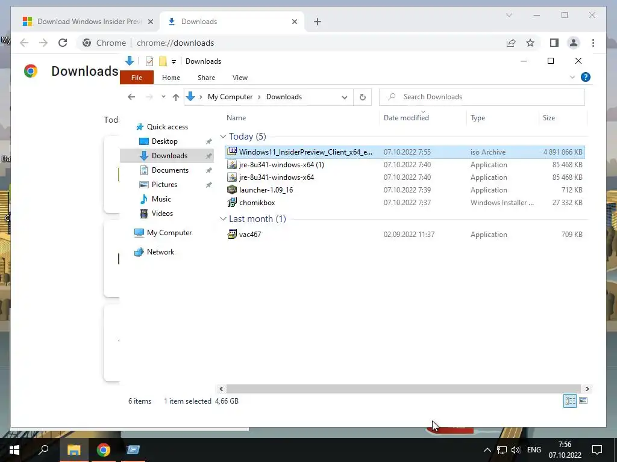
Task: Refresh the Downloads folder
Action: [362, 97]
